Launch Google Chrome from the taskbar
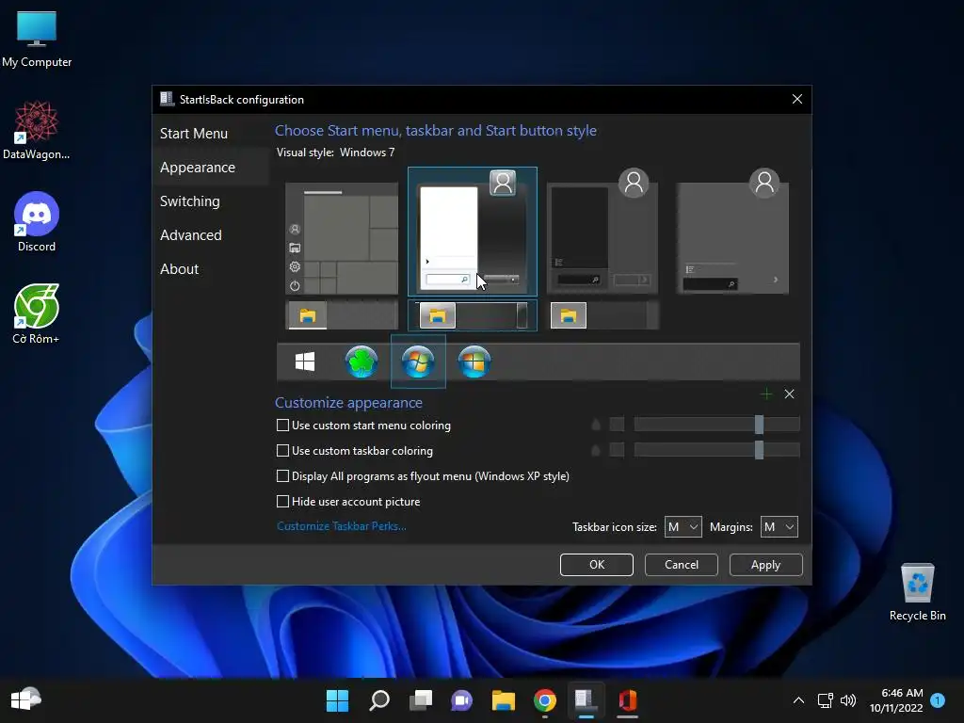 point(545,700)
